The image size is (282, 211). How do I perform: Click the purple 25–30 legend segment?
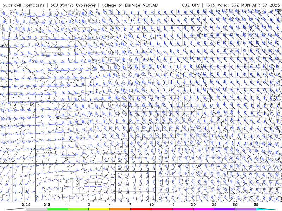(225, 209)
